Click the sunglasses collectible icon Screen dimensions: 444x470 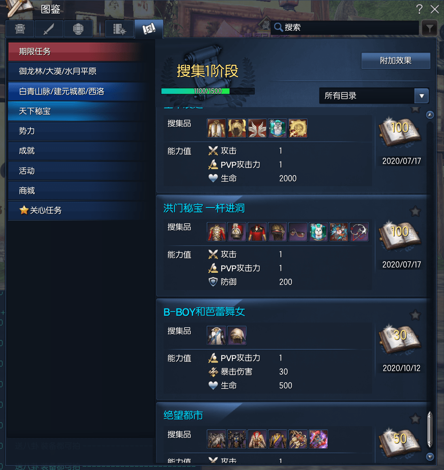[x=298, y=232]
